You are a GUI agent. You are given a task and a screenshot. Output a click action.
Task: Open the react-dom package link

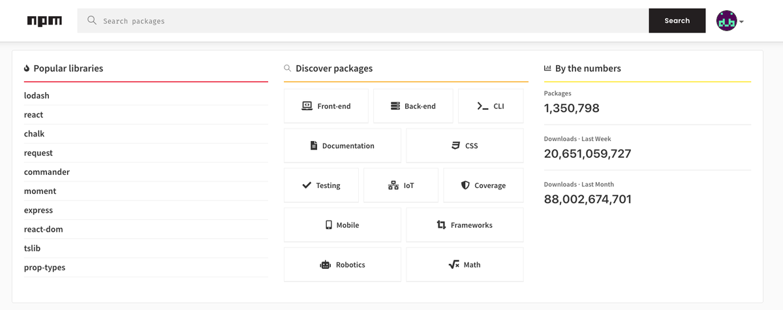44,229
